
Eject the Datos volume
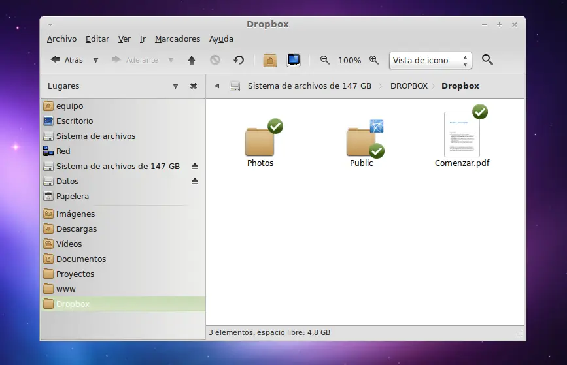point(194,181)
